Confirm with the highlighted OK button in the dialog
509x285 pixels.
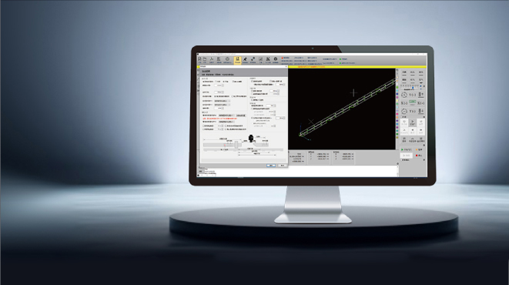point(271,165)
